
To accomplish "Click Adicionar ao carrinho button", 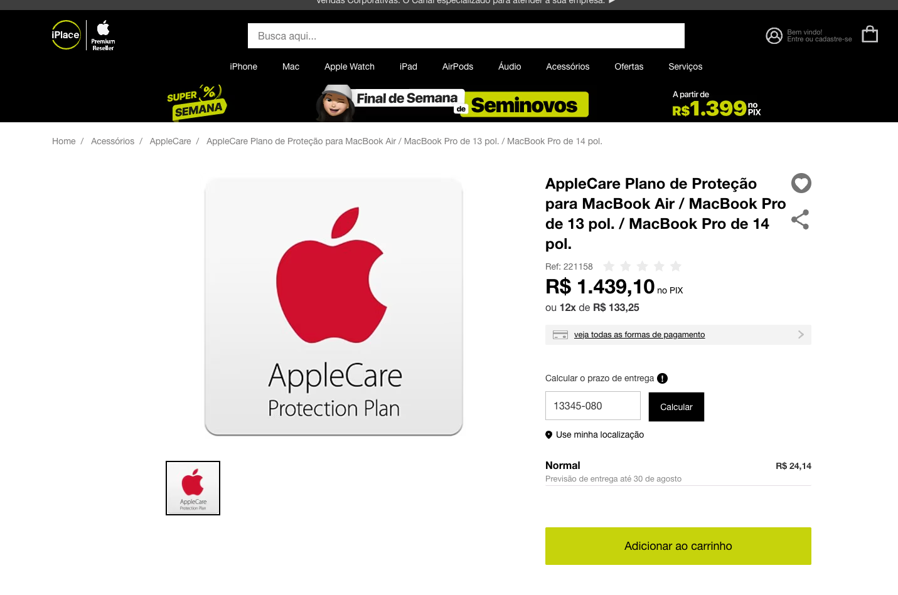I will [678, 546].
